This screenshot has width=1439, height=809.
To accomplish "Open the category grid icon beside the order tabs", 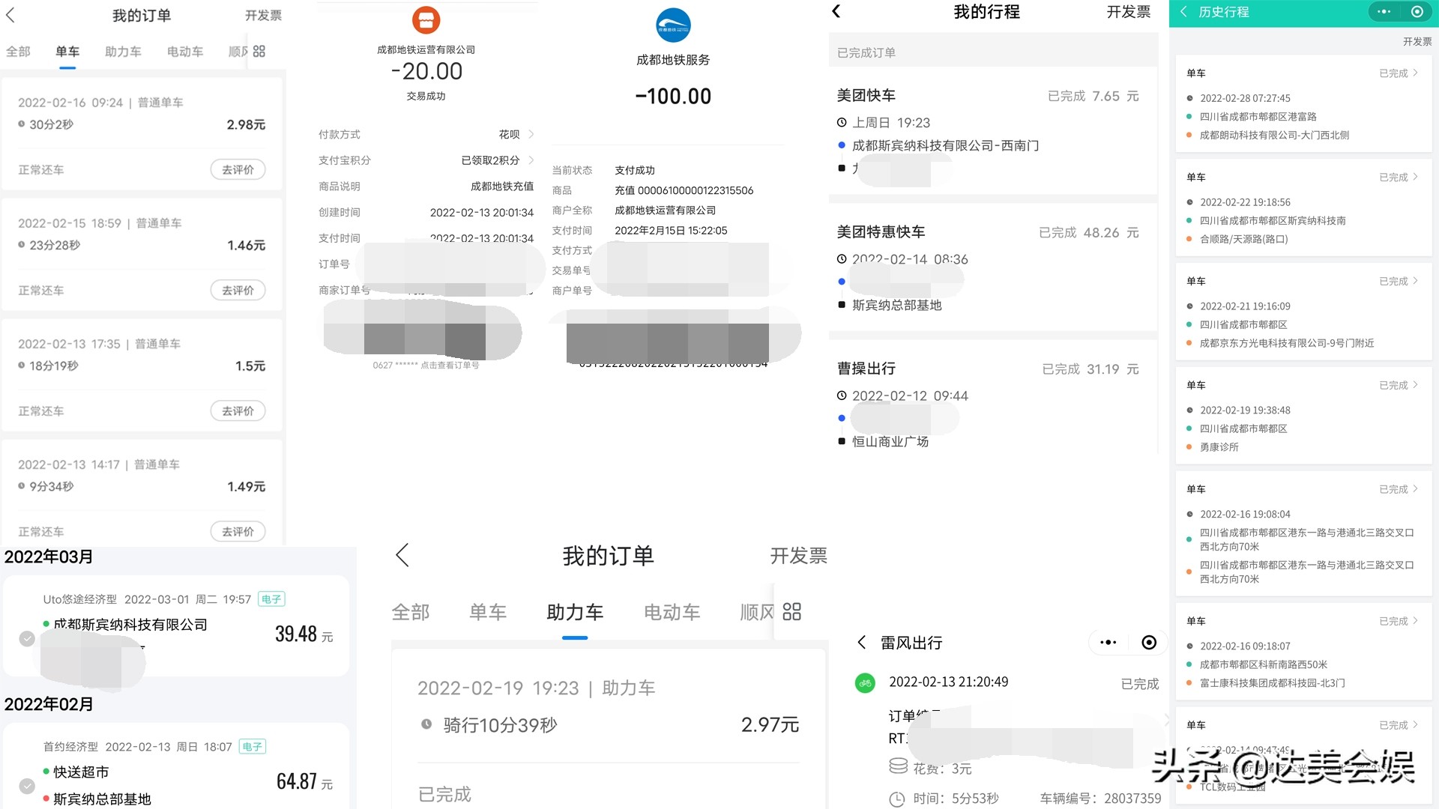I will (259, 51).
